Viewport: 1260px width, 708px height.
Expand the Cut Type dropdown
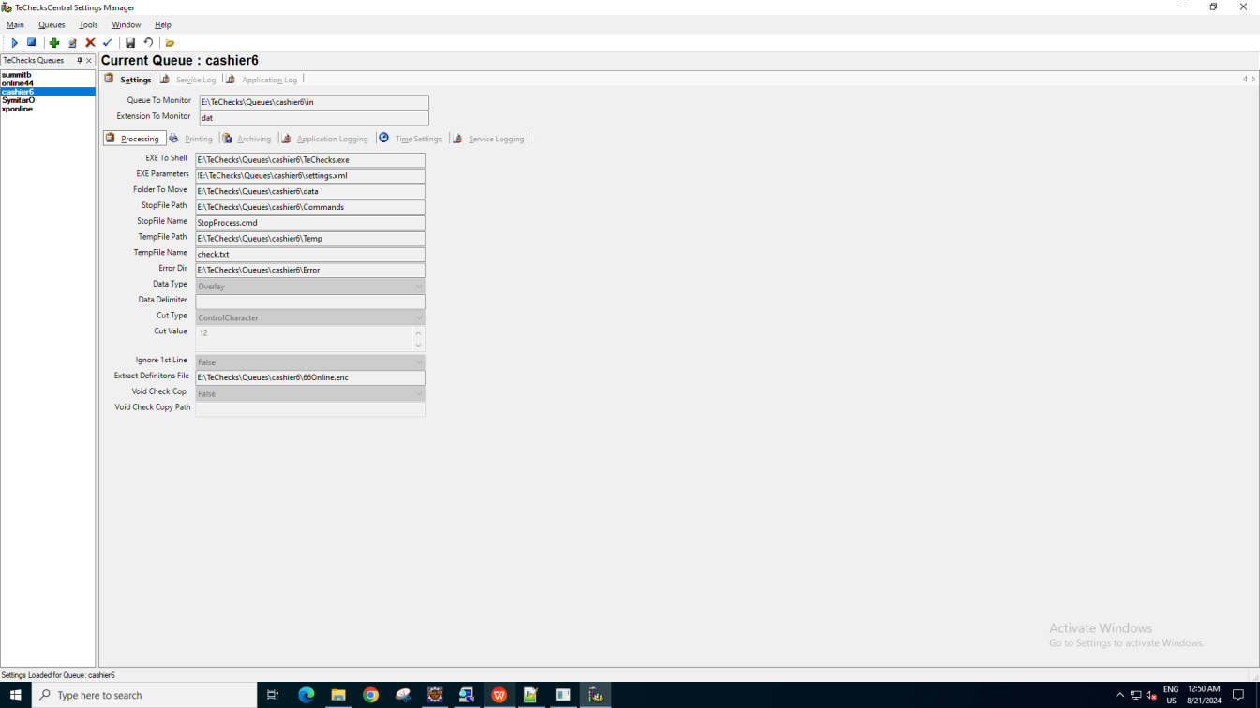(x=419, y=317)
